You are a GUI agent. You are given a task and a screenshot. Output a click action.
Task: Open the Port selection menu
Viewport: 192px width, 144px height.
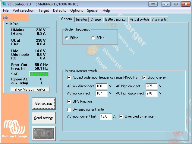click(24, 10)
